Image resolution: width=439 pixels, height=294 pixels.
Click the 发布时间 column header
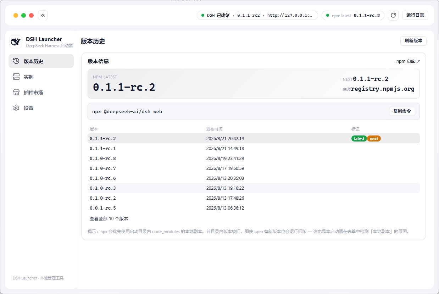(214, 129)
